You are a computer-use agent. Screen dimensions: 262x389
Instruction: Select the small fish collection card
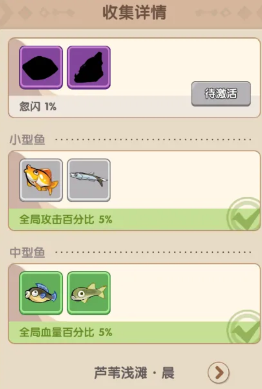click(134, 191)
